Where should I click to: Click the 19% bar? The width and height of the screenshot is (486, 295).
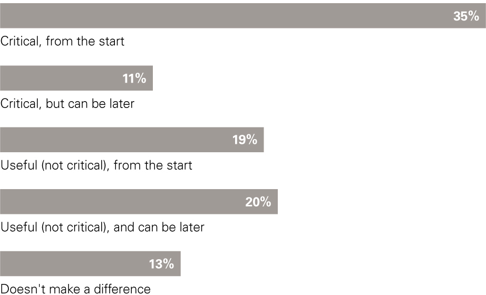click(x=132, y=140)
